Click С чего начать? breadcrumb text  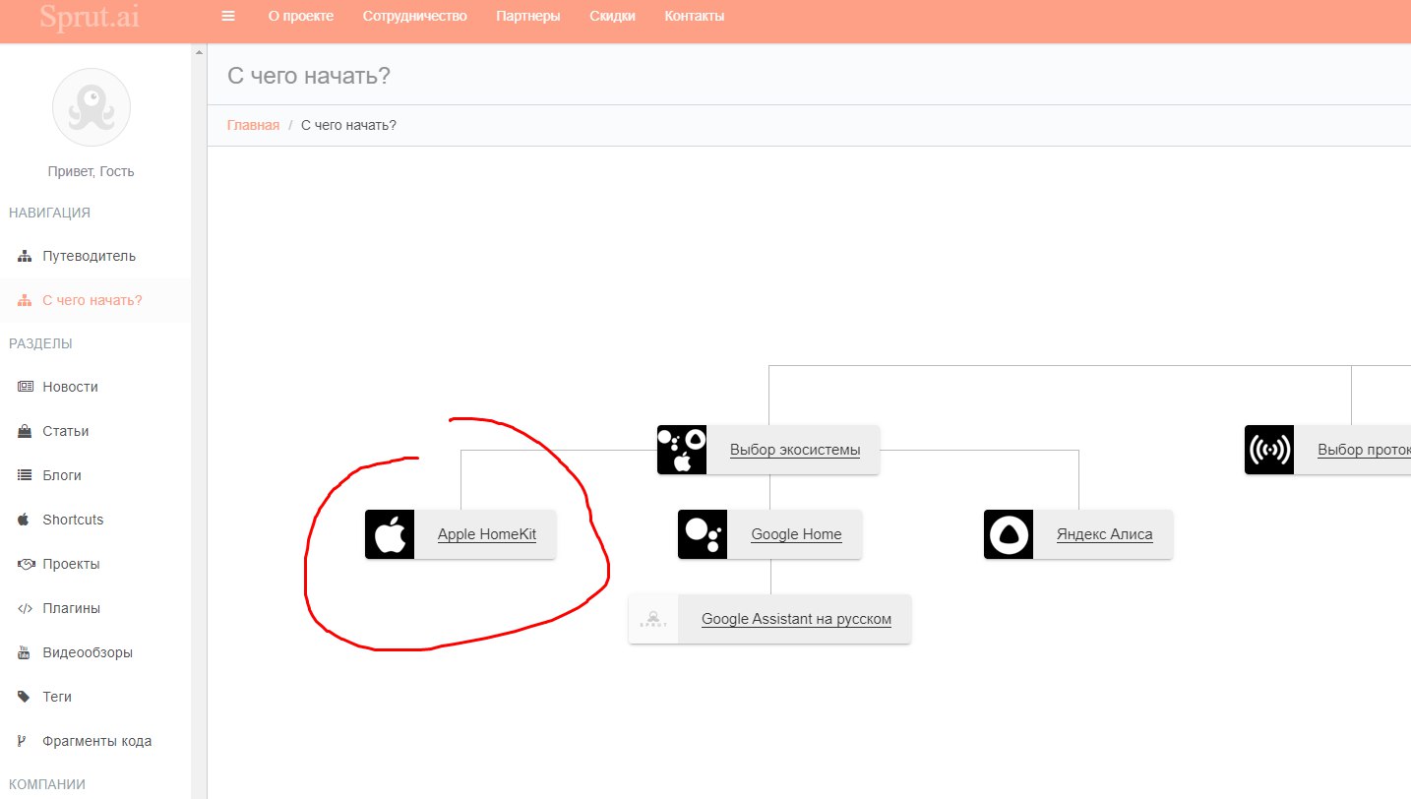click(348, 125)
